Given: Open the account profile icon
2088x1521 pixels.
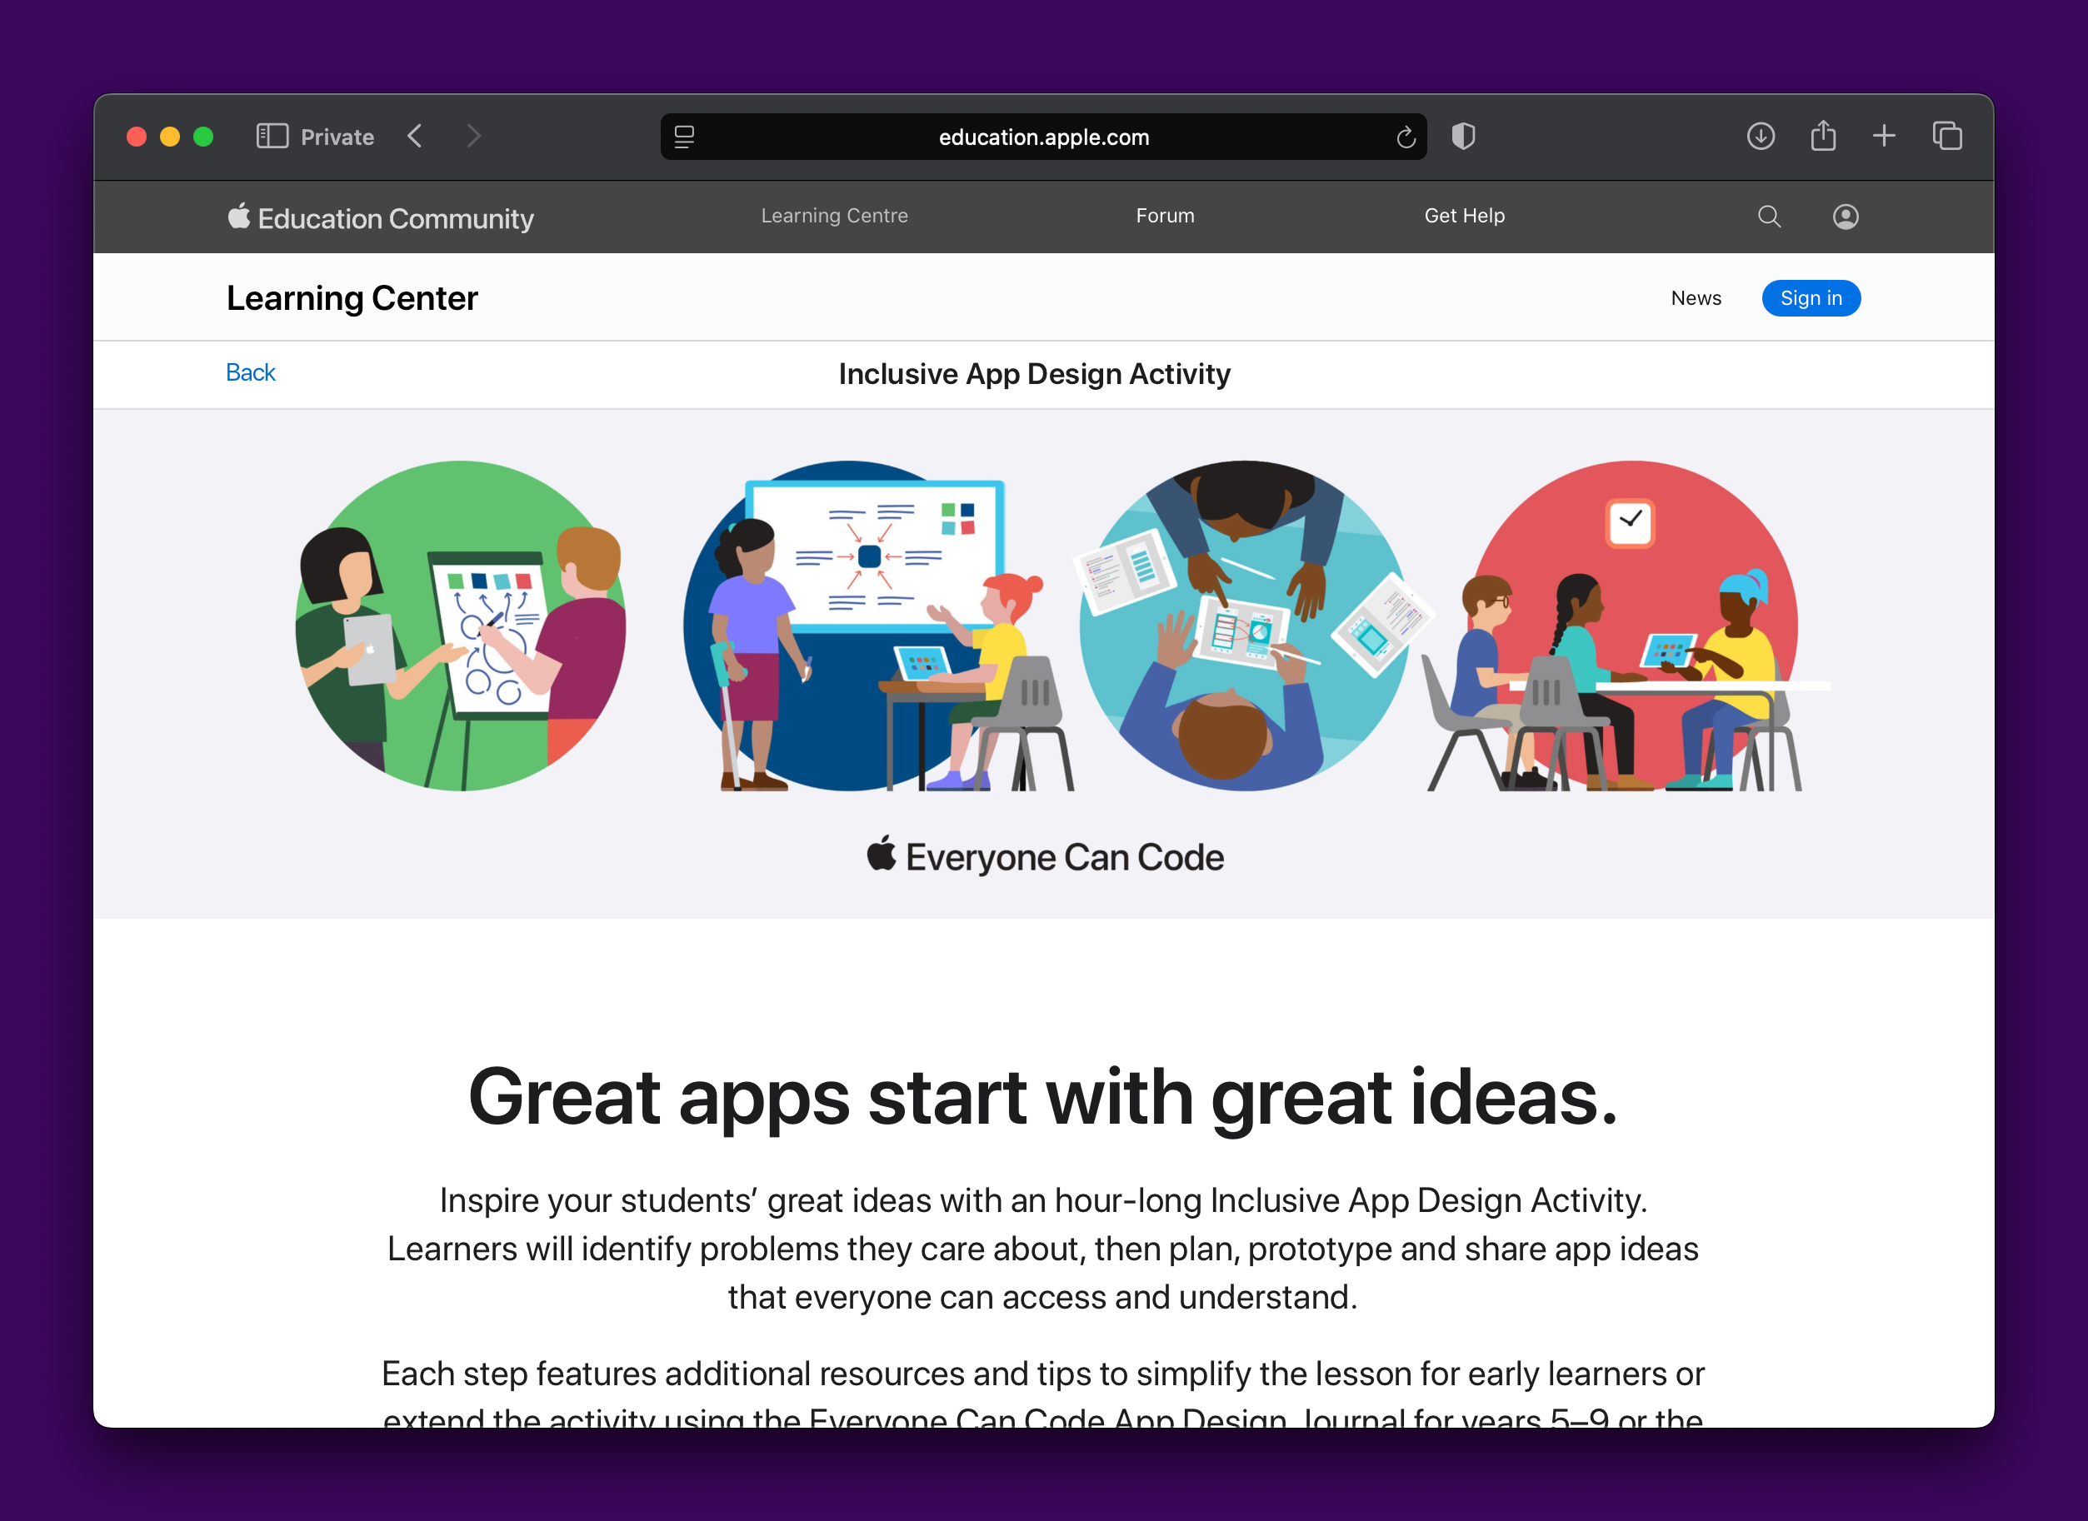Looking at the screenshot, I should 1845,217.
